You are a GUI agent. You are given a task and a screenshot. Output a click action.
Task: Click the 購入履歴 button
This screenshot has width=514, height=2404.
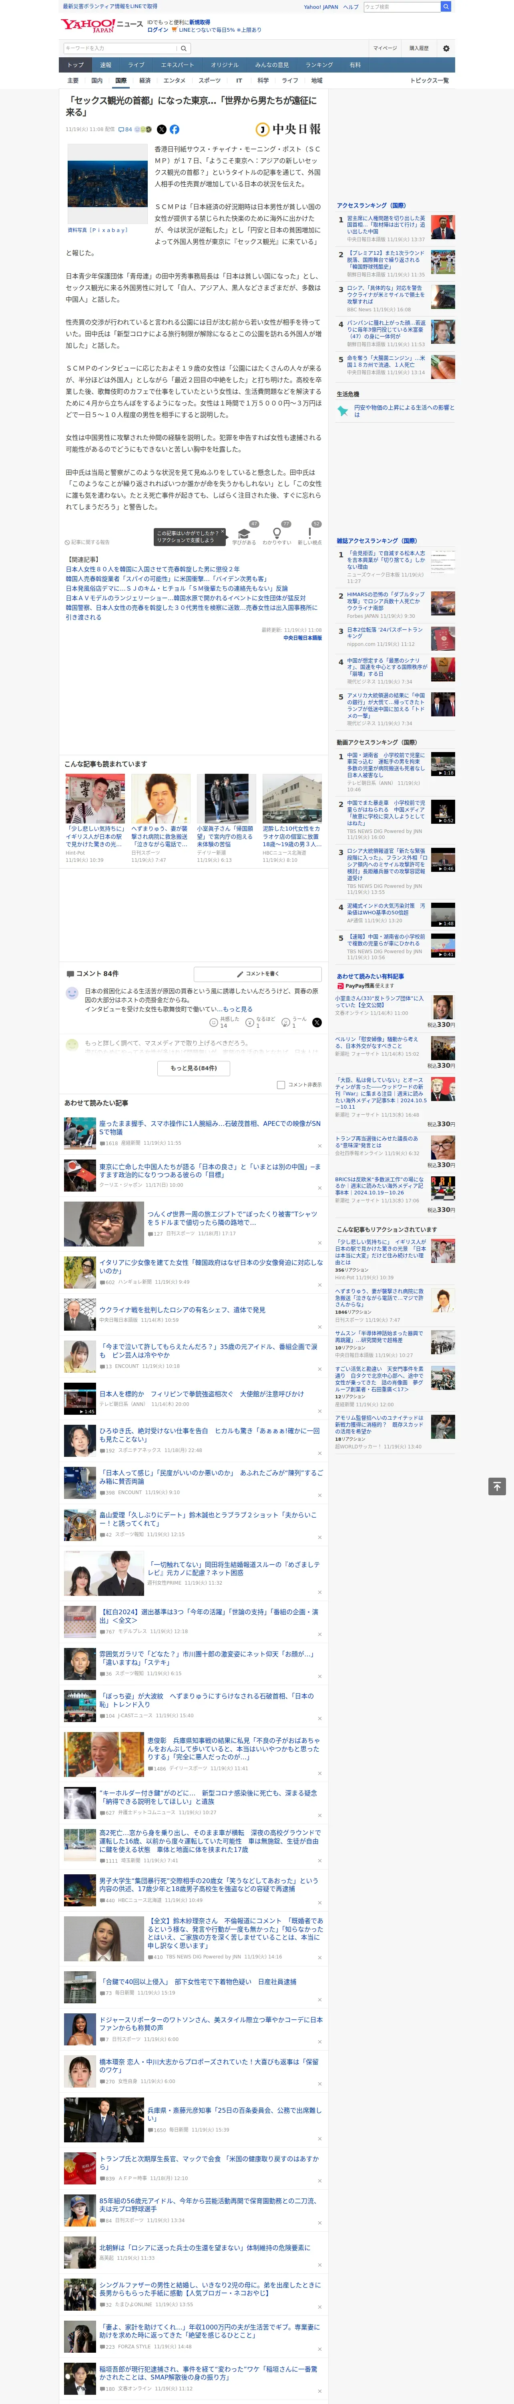point(419,48)
